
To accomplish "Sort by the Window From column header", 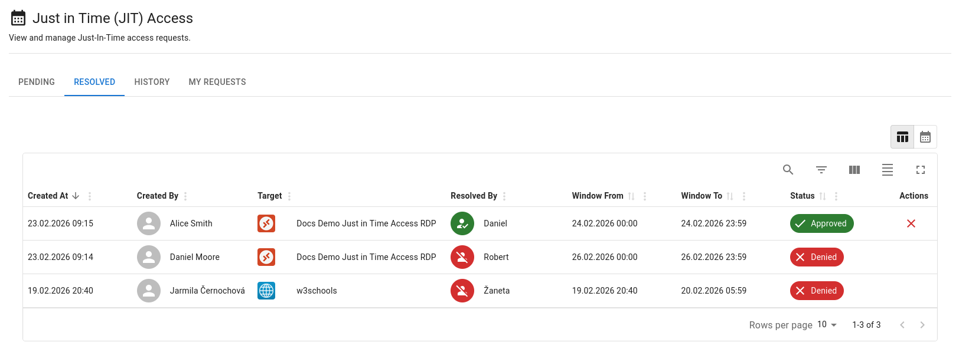I will click(597, 196).
